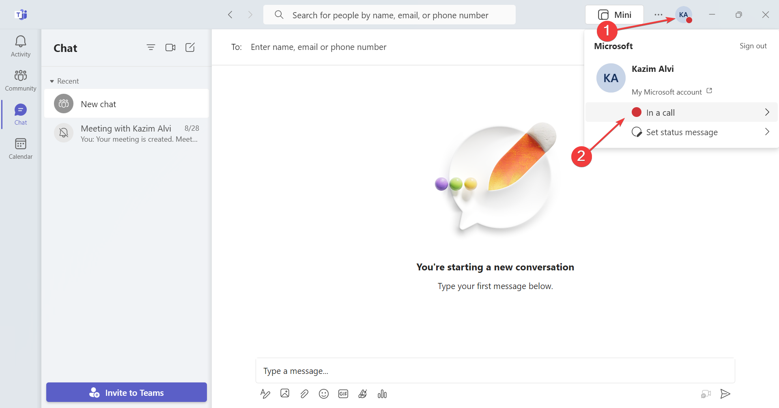The height and width of the screenshot is (408, 779).
Task: Open the GIF picker
Action: [x=343, y=394]
